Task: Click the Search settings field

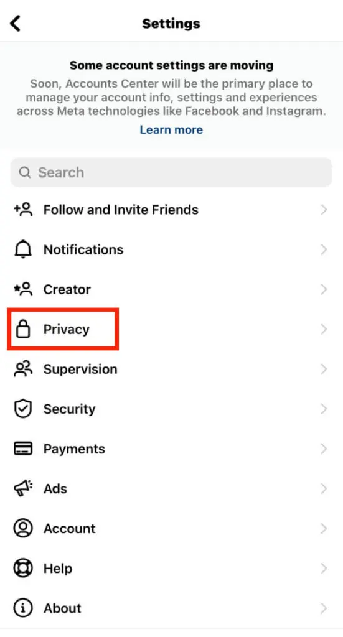Action: (171, 172)
